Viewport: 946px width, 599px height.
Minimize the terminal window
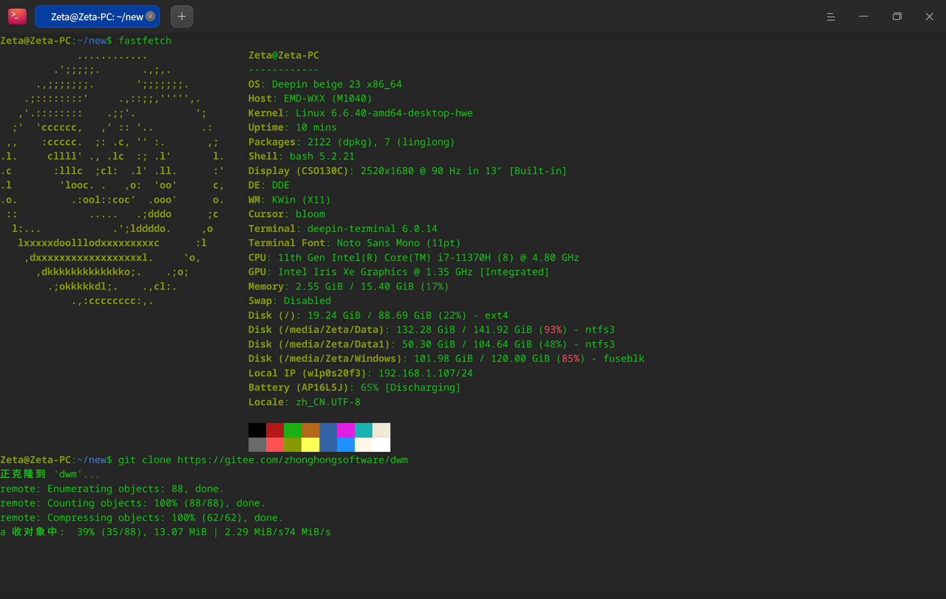[864, 17]
